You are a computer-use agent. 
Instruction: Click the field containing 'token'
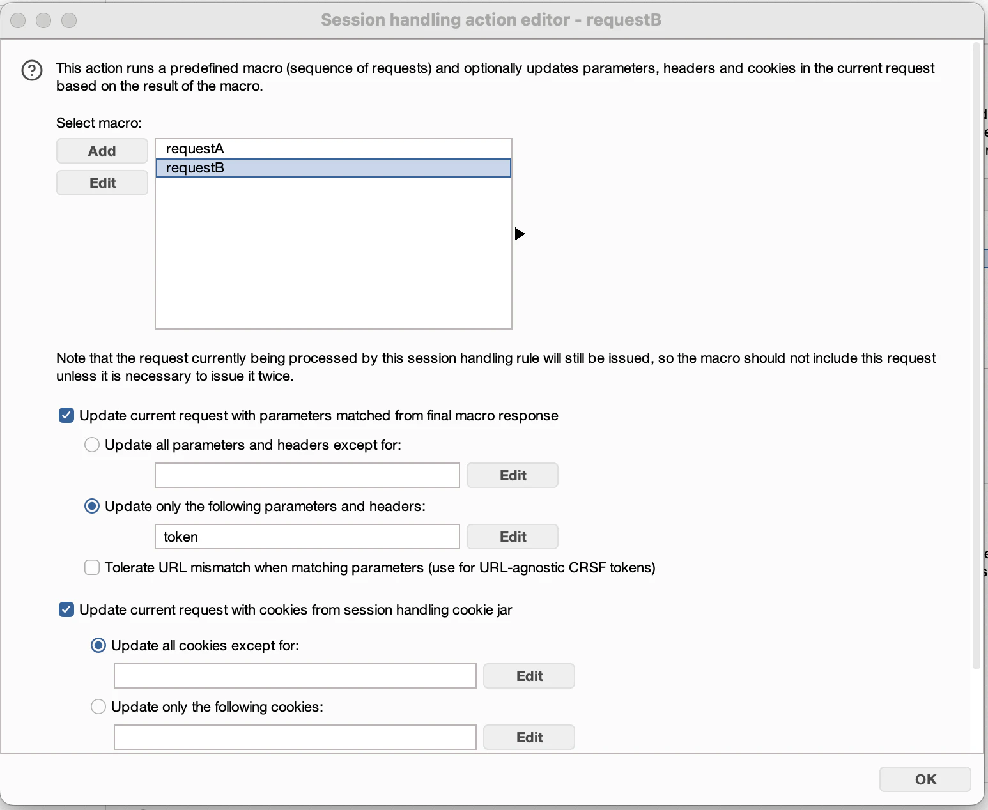click(307, 537)
